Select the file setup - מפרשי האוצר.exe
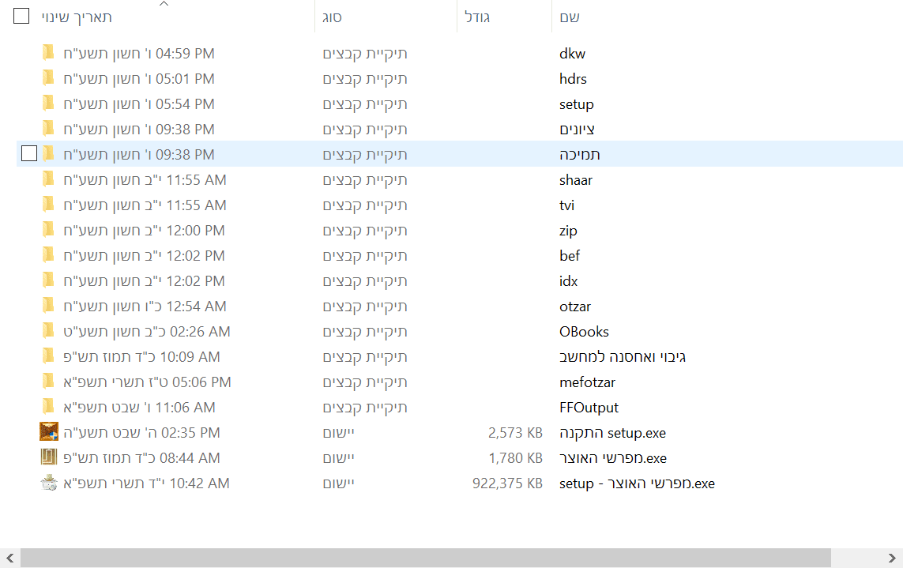The width and height of the screenshot is (903, 568). coord(637,484)
